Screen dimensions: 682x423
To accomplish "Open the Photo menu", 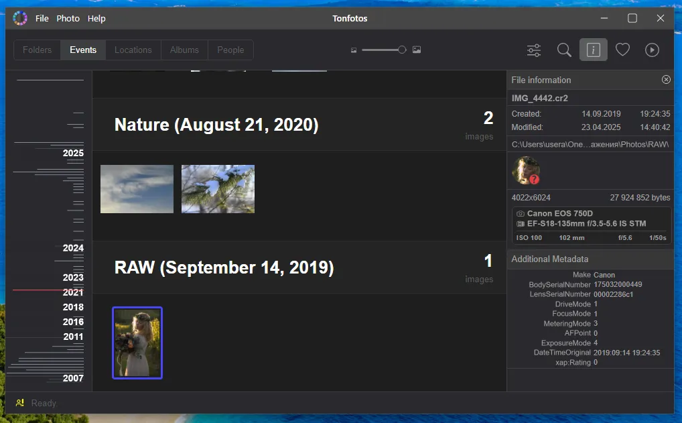I will pyautogui.click(x=68, y=18).
